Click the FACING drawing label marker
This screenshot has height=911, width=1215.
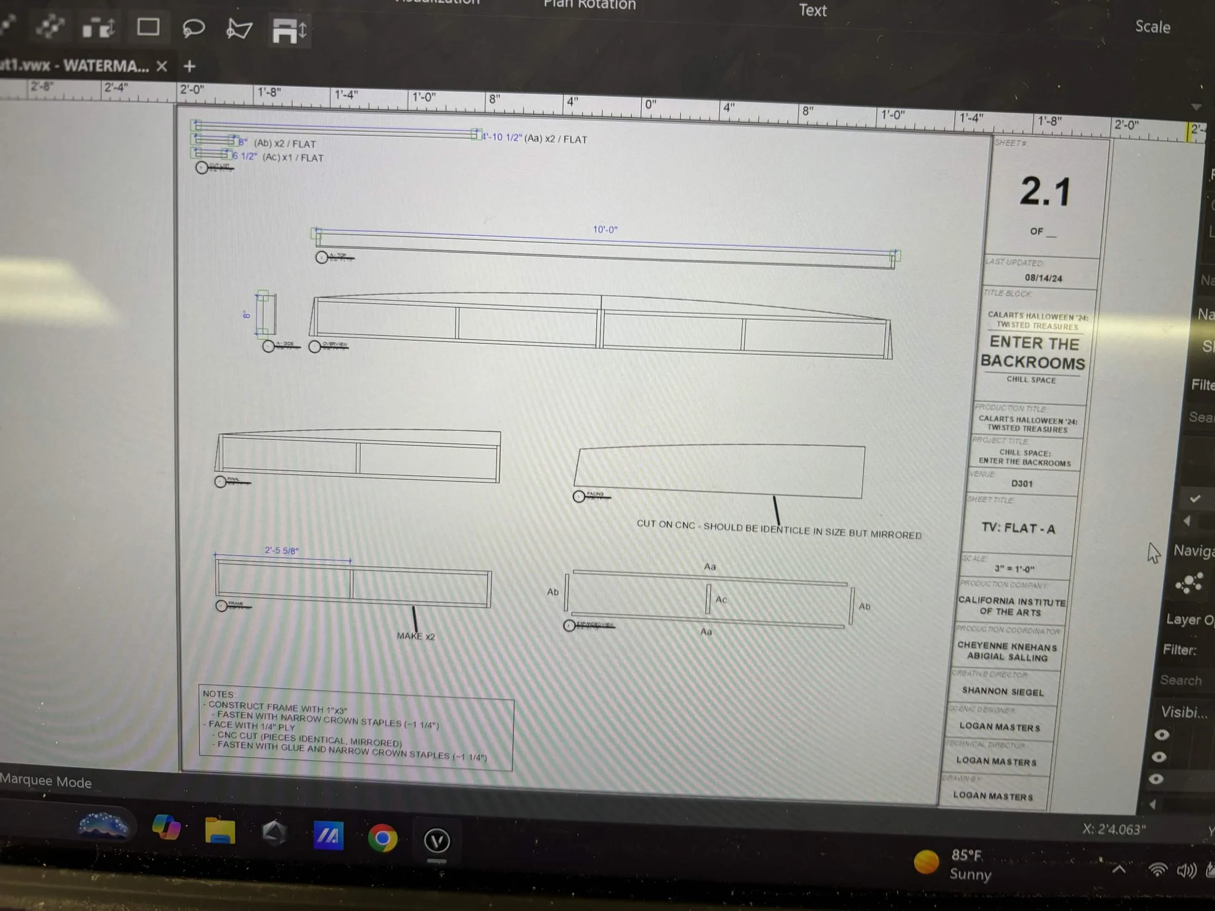coord(591,496)
